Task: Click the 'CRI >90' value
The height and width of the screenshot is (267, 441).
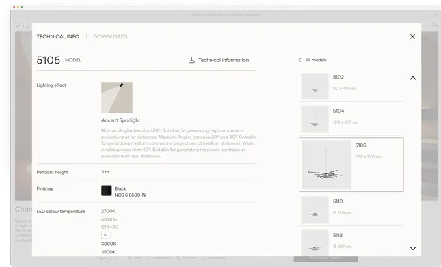Action: pyautogui.click(x=109, y=227)
